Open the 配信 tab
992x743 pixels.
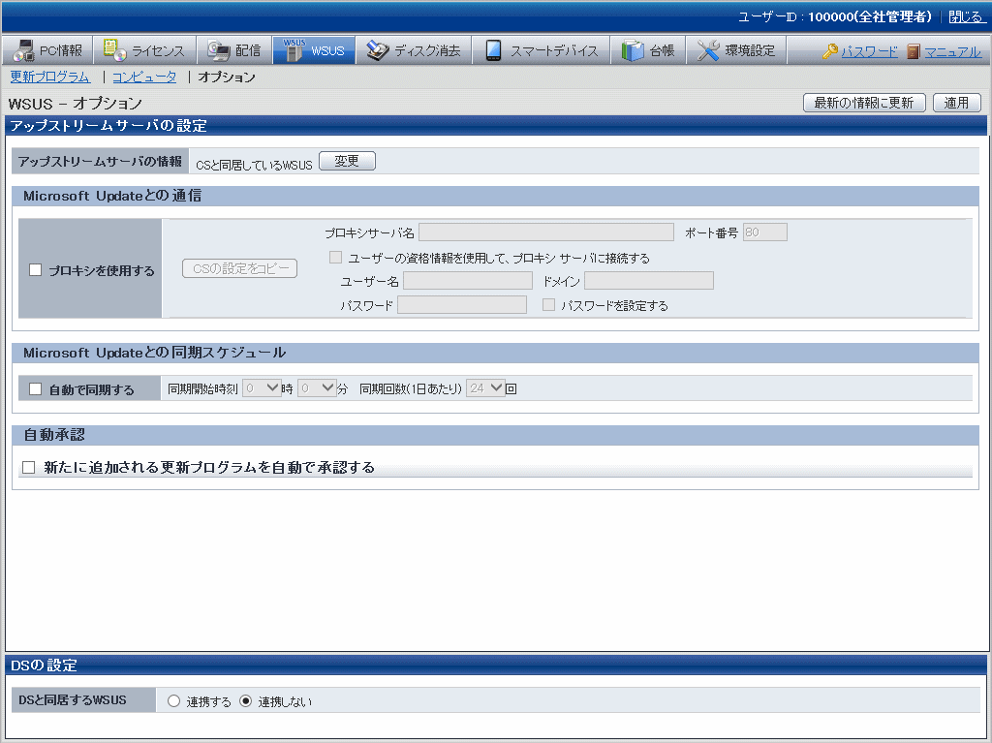(x=234, y=50)
